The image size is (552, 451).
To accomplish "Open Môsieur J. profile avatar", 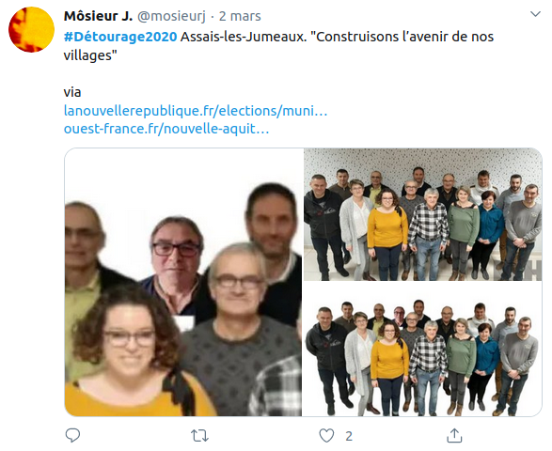I will 31,29.
